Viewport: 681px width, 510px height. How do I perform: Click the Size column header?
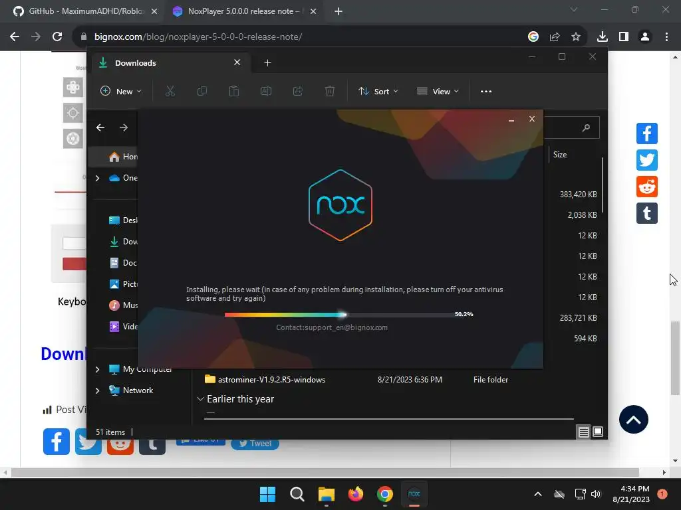pyautogui.click(x=560, y=154)
